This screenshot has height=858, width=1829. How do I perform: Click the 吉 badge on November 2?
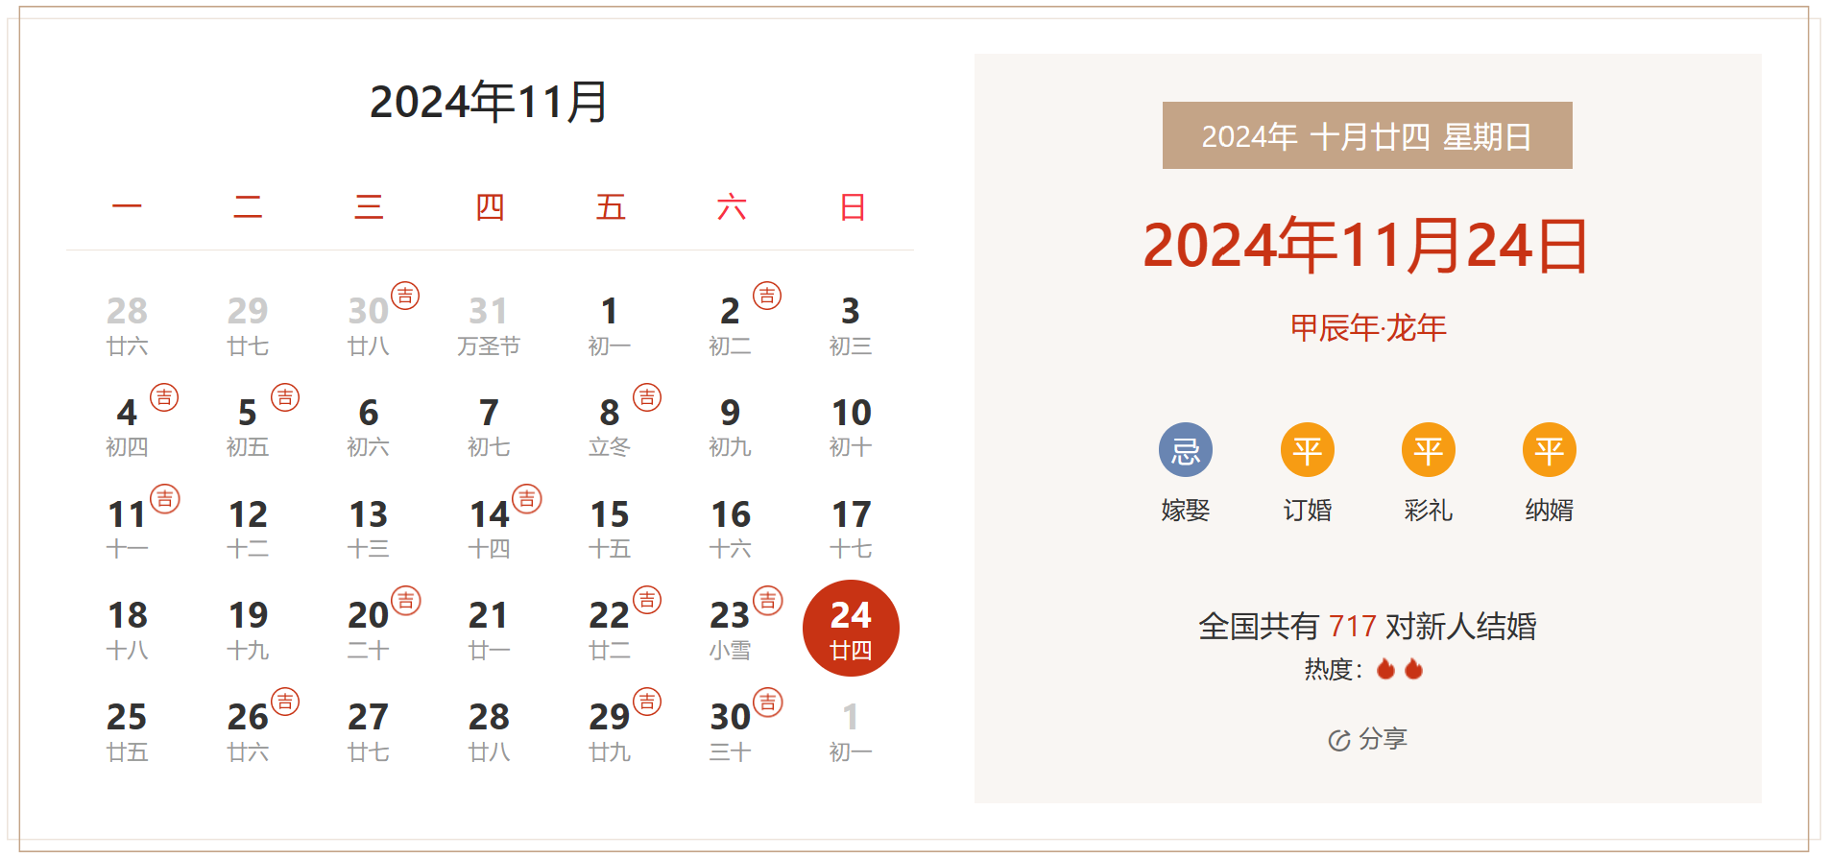[766, 296]
